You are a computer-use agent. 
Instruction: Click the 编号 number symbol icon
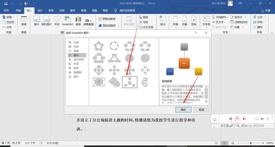point(258,27)
